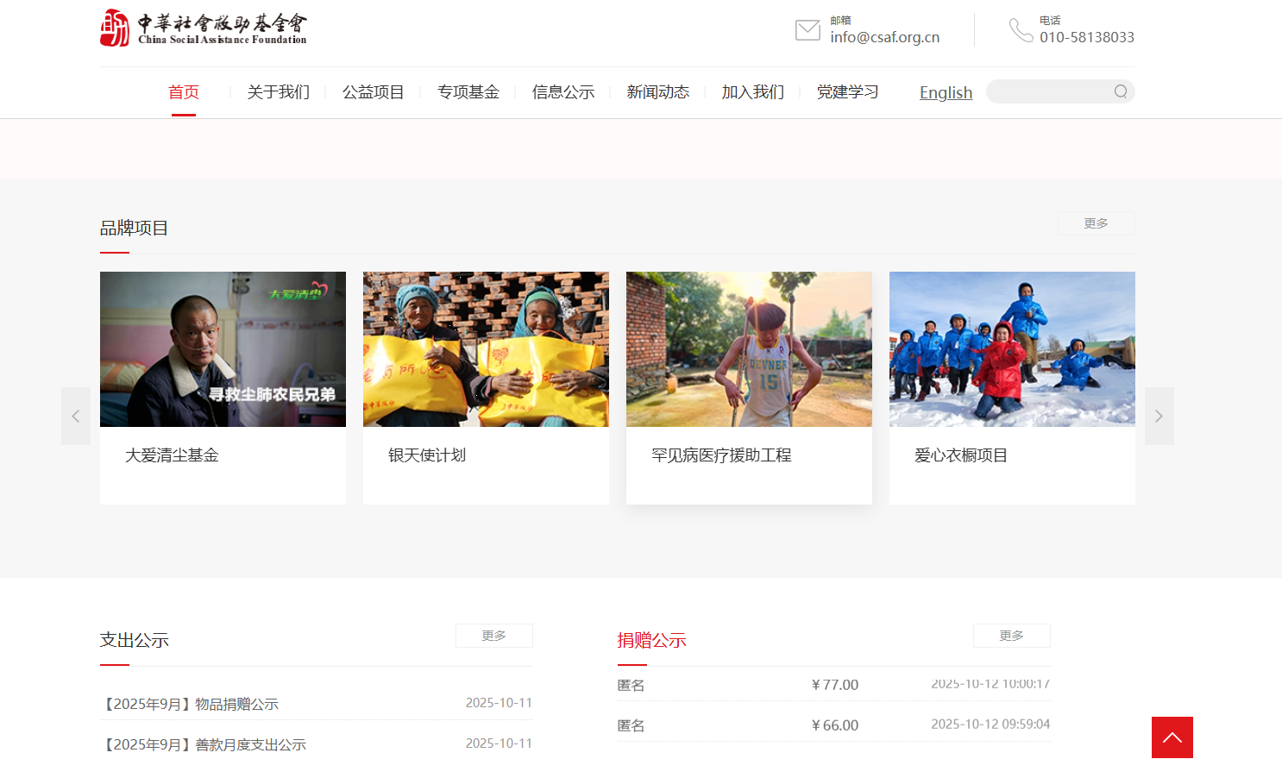Open the 爱心衣橱项目 snow photo
This screenshot has width=1282, height=759.
[1012, 349]
